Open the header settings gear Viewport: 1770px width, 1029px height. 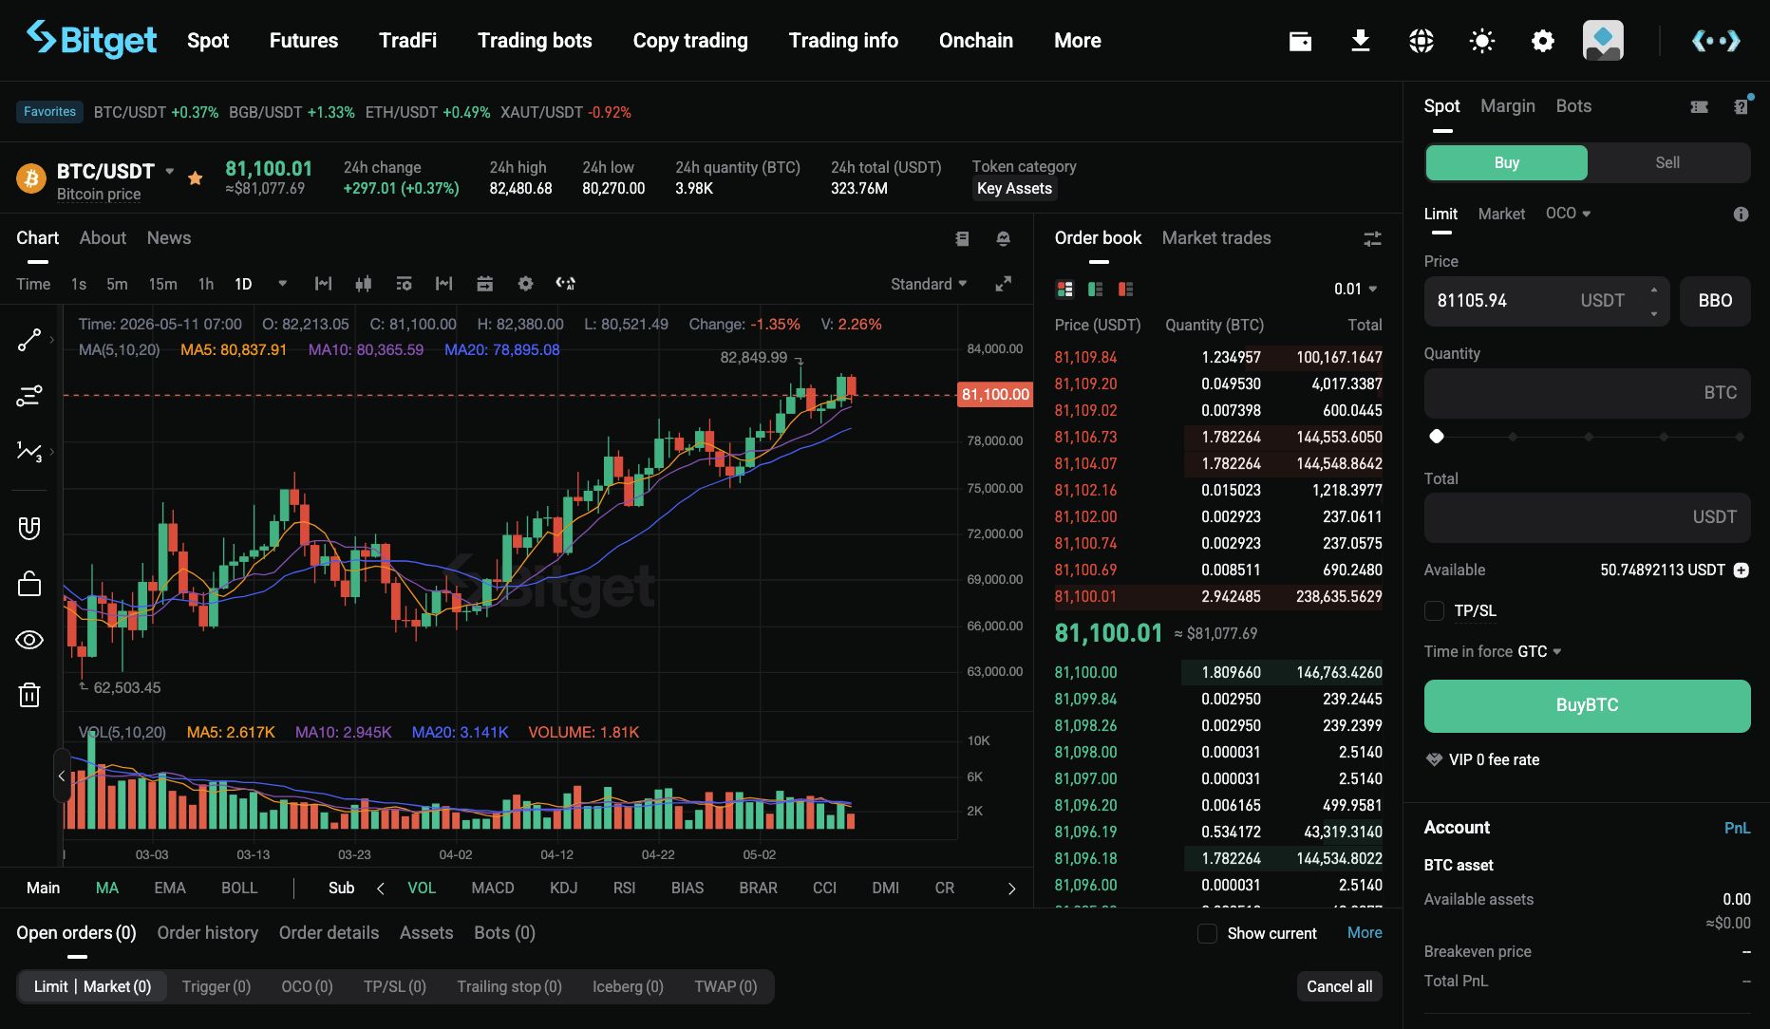[x=1543, y=41]
